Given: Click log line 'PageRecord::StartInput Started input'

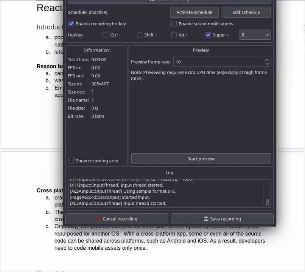Looking at the screenshot, I should coord(110,197).
